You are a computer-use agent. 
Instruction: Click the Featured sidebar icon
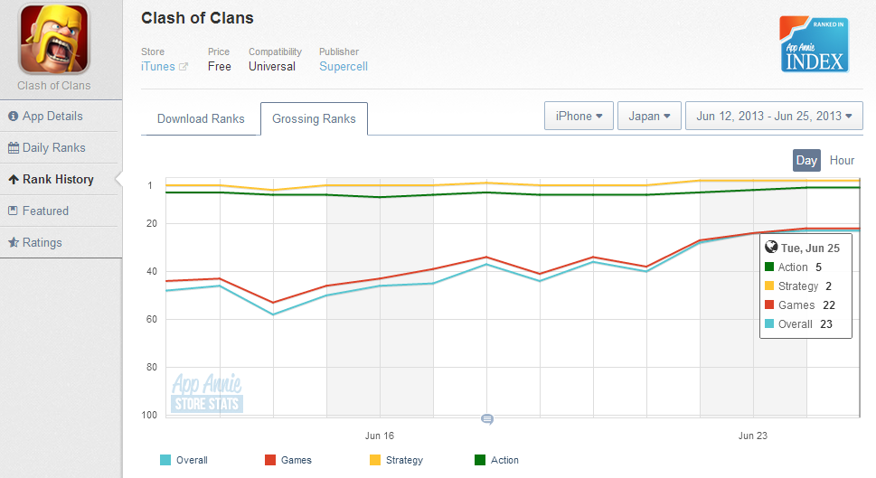tap(14, 211)
